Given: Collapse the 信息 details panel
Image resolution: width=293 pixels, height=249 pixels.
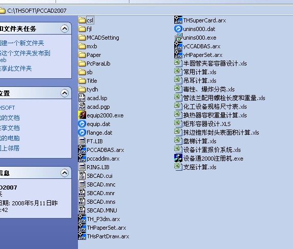Looking at the screenshot, I should click(x=65, y=173).
